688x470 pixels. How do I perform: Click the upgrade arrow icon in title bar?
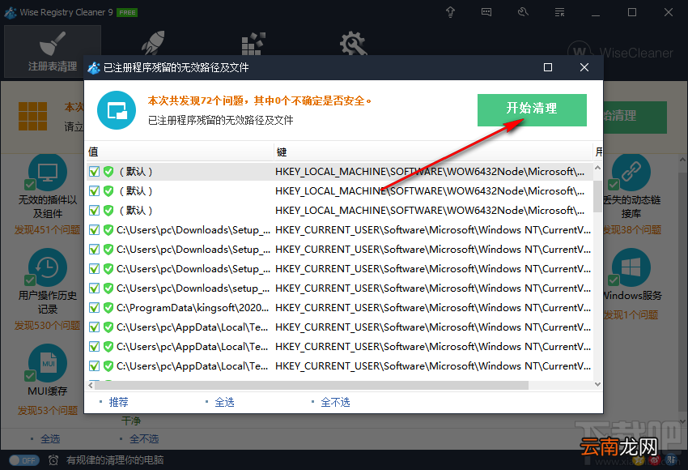450,12
